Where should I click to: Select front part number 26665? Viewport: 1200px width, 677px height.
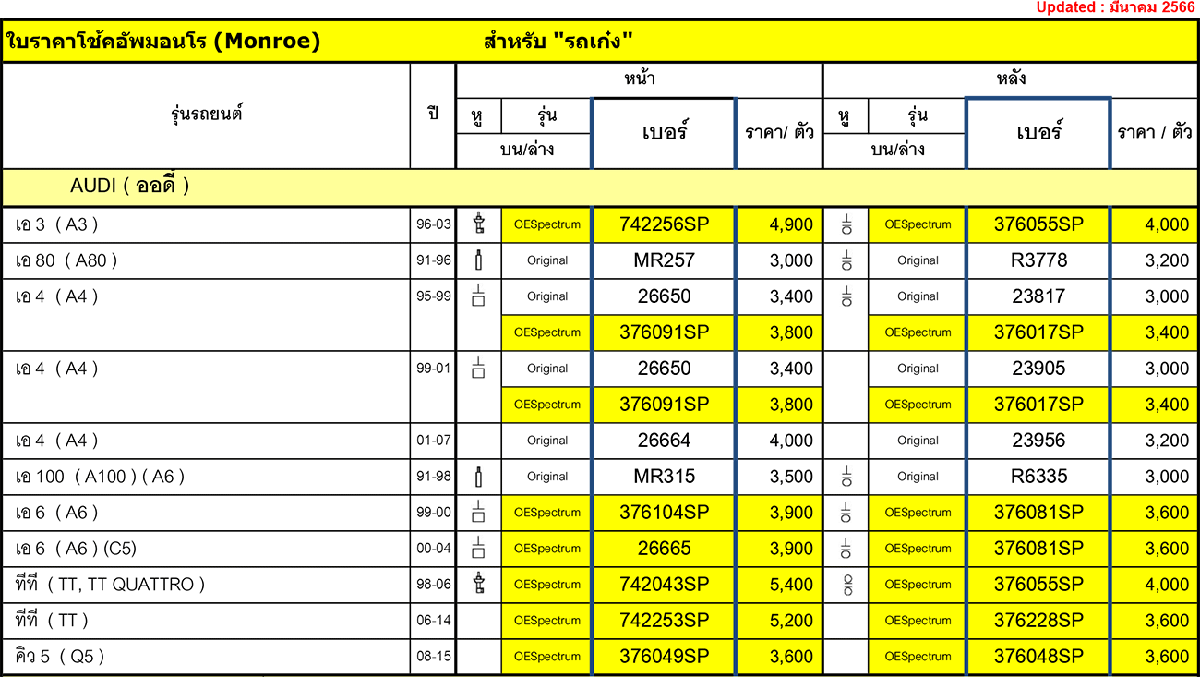point(664,549)
